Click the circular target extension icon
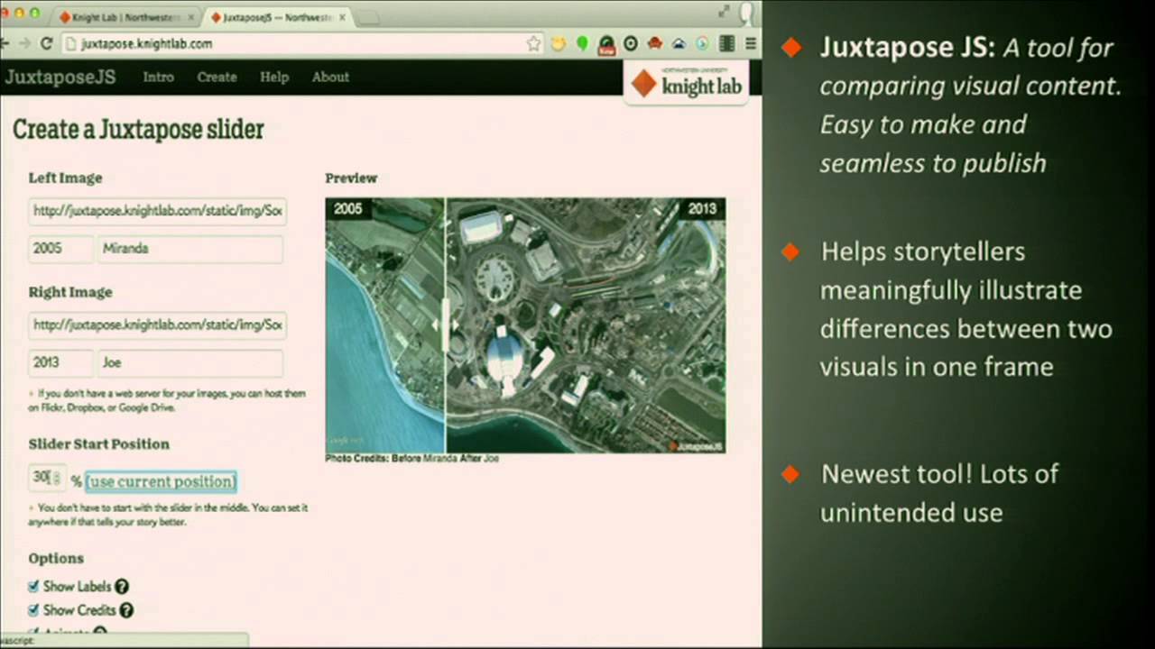 pos(631,43)
